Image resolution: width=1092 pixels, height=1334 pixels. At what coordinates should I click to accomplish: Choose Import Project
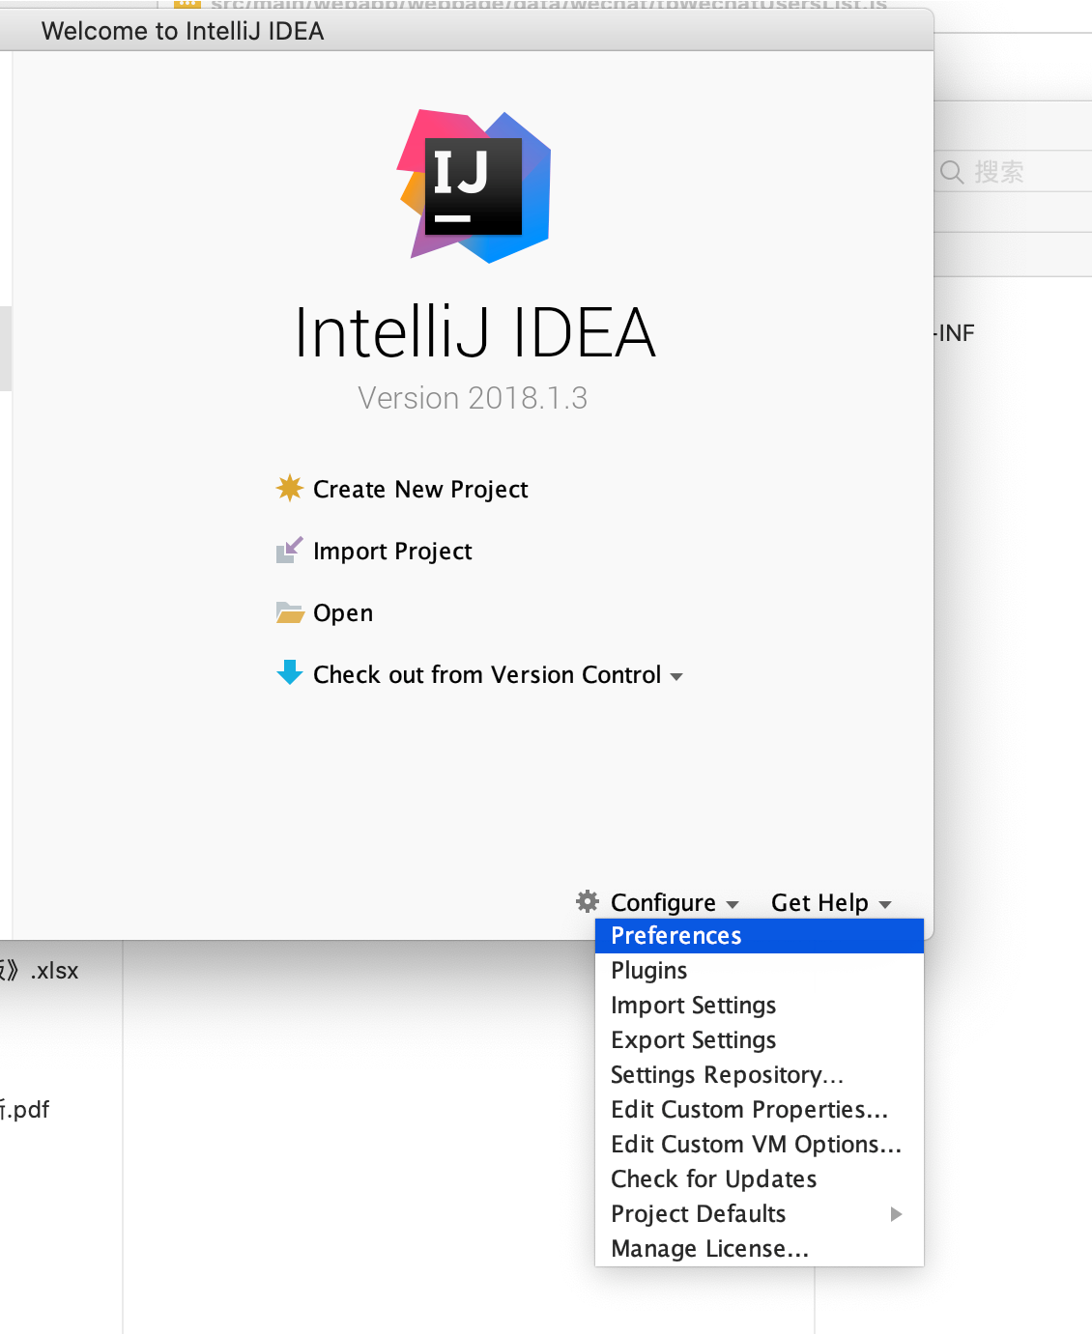[392, 551]
